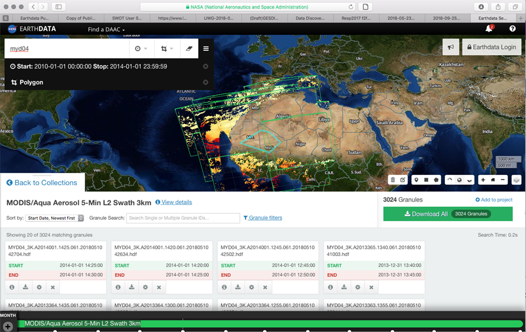Click the Earthdata Login button
The width and height of the screenshot is (526, 332).
pos(491,47)
